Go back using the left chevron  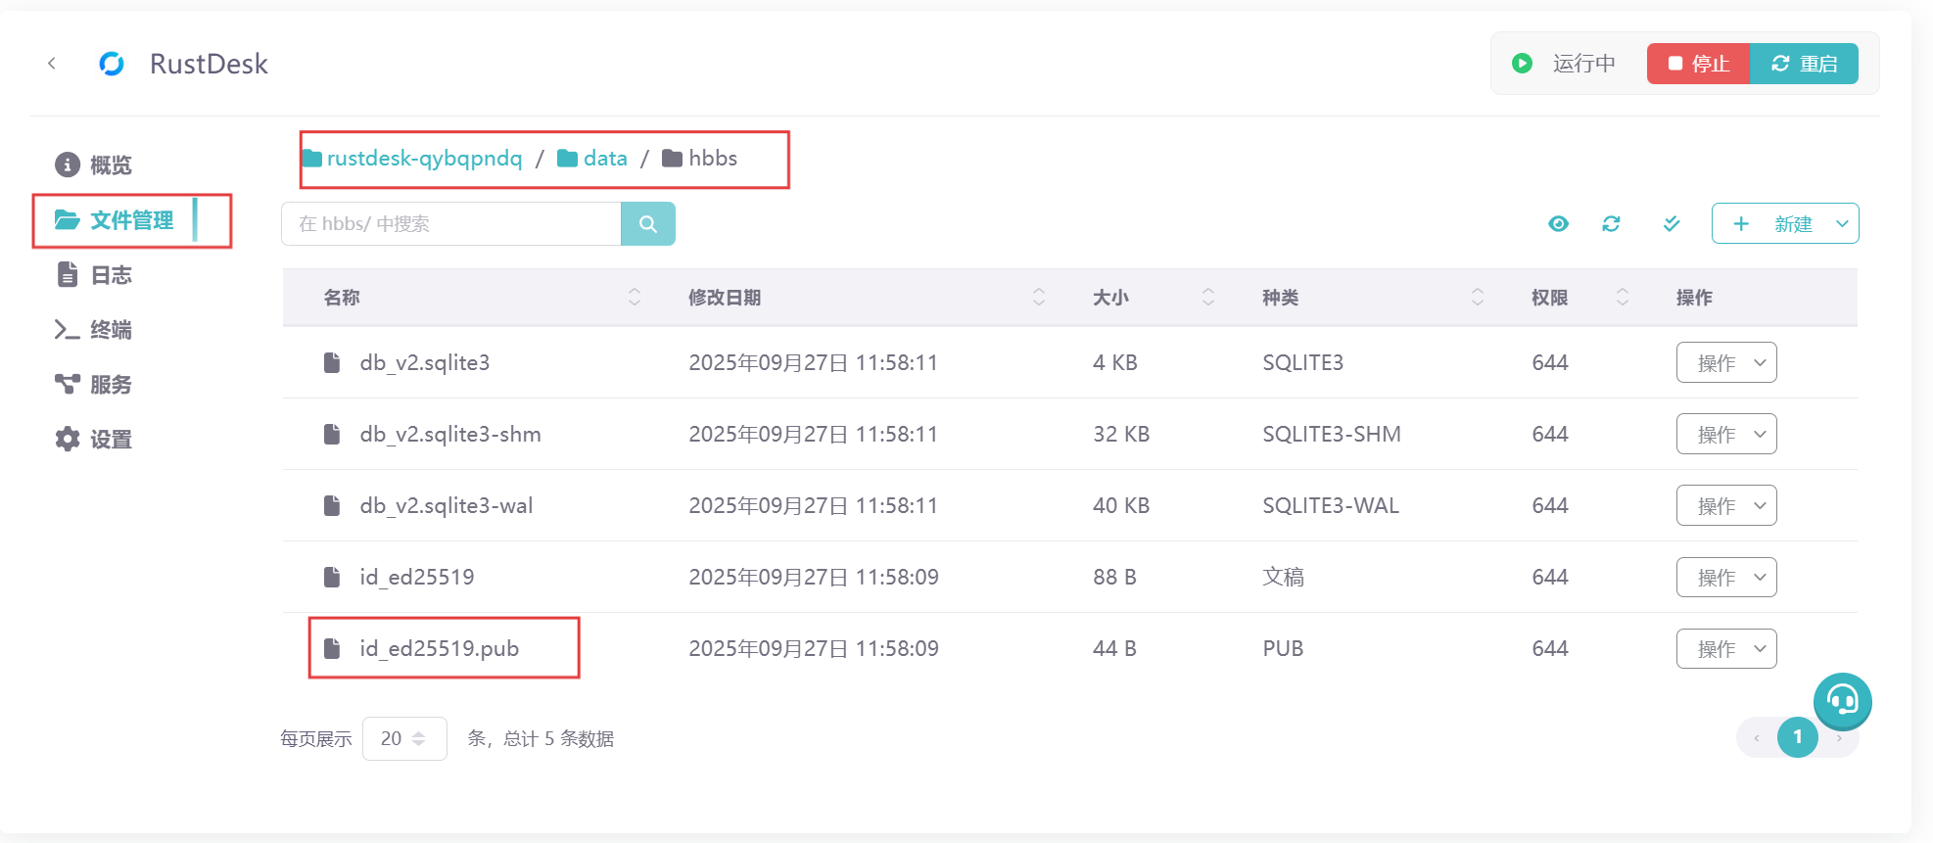(x=52, y=64)
